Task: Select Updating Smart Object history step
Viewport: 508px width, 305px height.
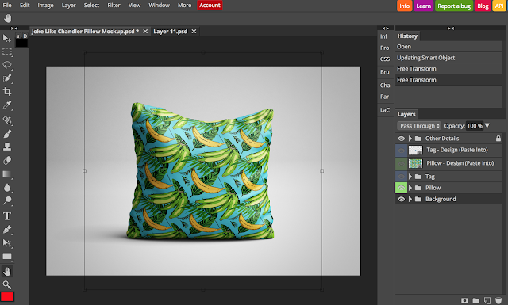Action: [x=448, y=58]
